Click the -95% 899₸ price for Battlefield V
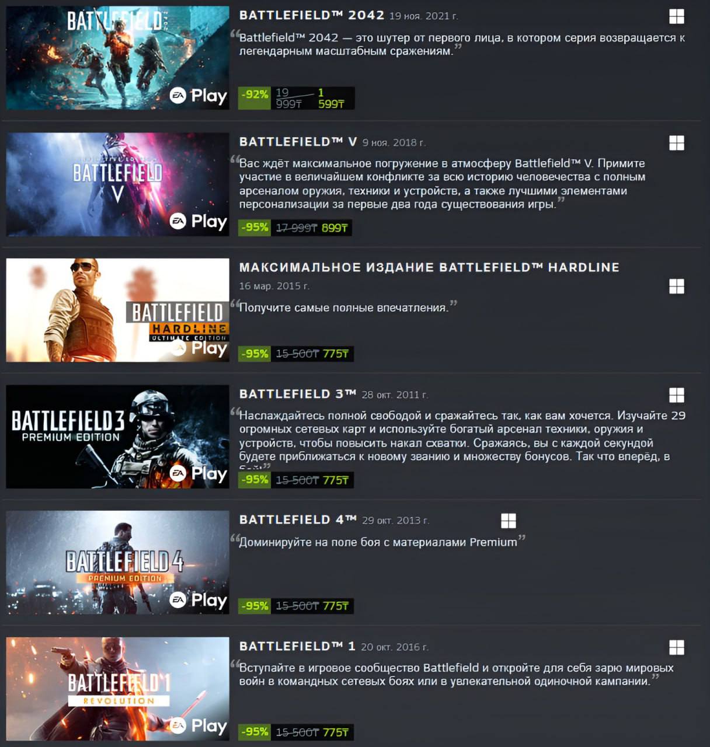The height and width of the screenshot is (747, 710). point(295,228)
